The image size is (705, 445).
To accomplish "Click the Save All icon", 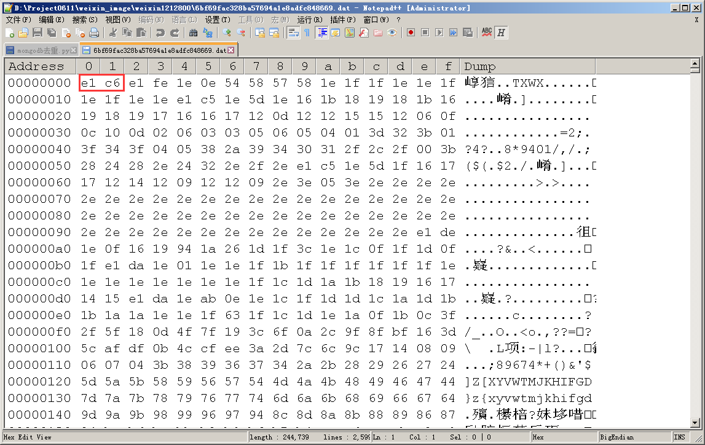I will click(x=52, y=33).
